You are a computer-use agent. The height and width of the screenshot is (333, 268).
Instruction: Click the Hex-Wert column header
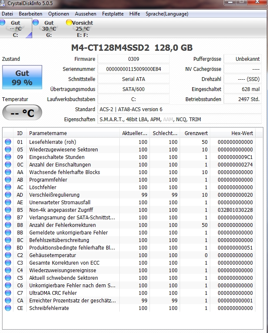(x=232, y=133)
